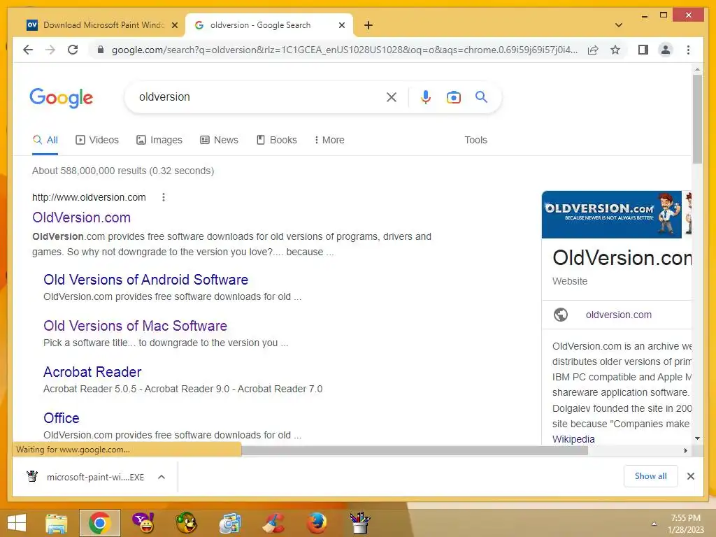The image size is (716, 537).
Task: Select the All results tab
Action: pyautogui.click(x=45, y=140)
